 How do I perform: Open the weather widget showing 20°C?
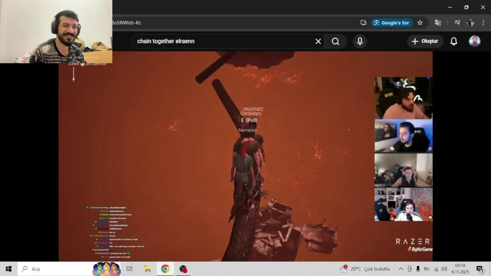coord(364,269)
